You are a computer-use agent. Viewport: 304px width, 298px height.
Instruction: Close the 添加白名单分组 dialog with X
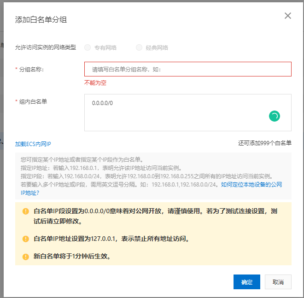[288, 16]
